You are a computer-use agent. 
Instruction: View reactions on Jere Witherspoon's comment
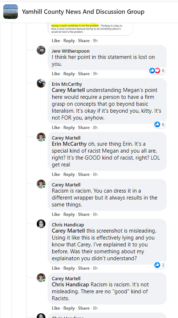157,71
